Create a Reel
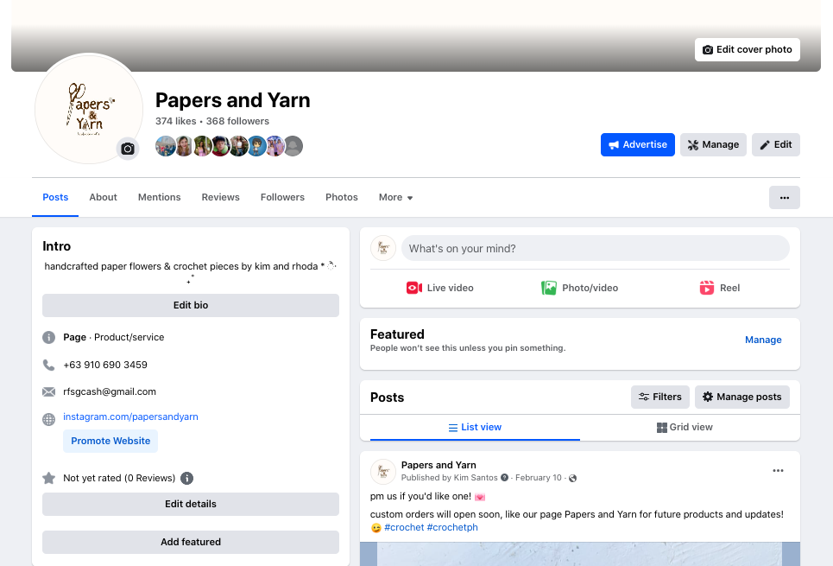Viewport: 833px width, 566px height. 719,288
